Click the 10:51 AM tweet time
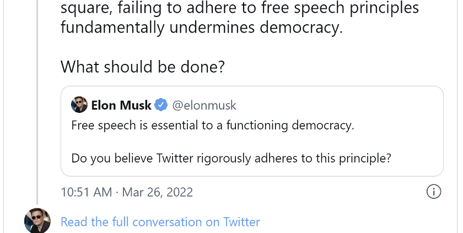 click(x=86, y=192)
